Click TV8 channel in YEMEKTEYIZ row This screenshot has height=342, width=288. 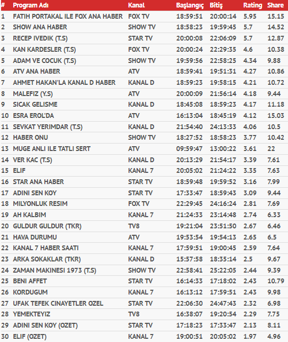134,314
